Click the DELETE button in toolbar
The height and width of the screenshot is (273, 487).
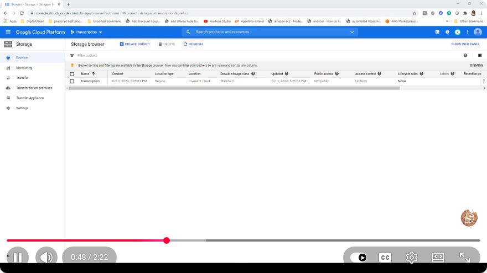tap(167, 44)
